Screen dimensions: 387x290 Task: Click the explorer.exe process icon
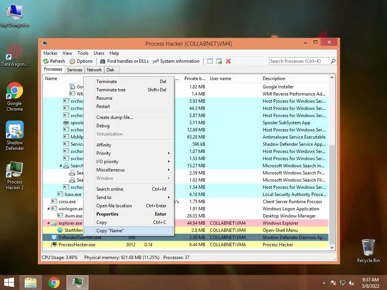coord(54,223)
